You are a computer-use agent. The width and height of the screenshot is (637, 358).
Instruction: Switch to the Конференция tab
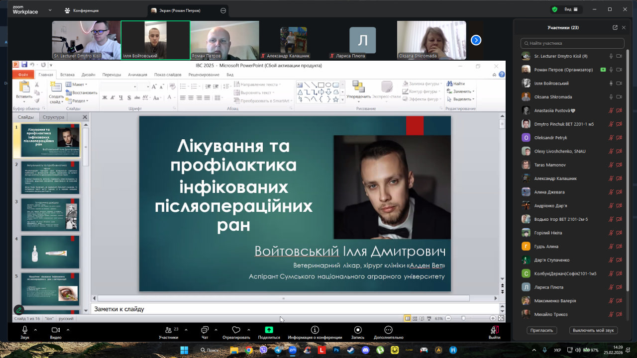82,10
